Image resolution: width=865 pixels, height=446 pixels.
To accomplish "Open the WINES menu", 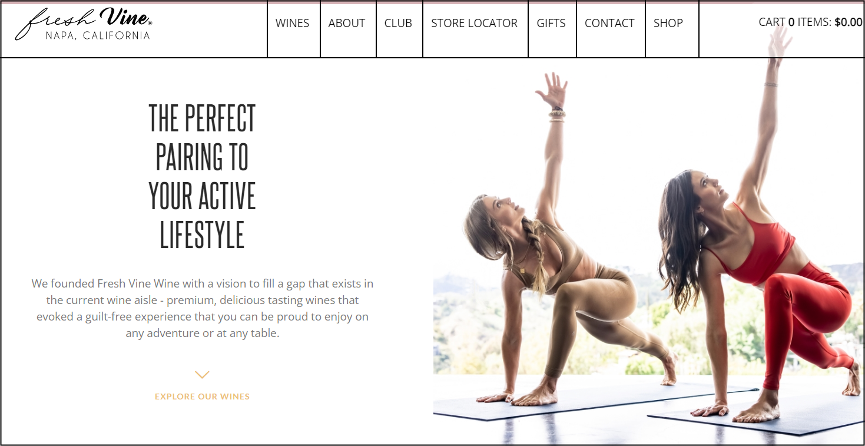I will [293, 24].
